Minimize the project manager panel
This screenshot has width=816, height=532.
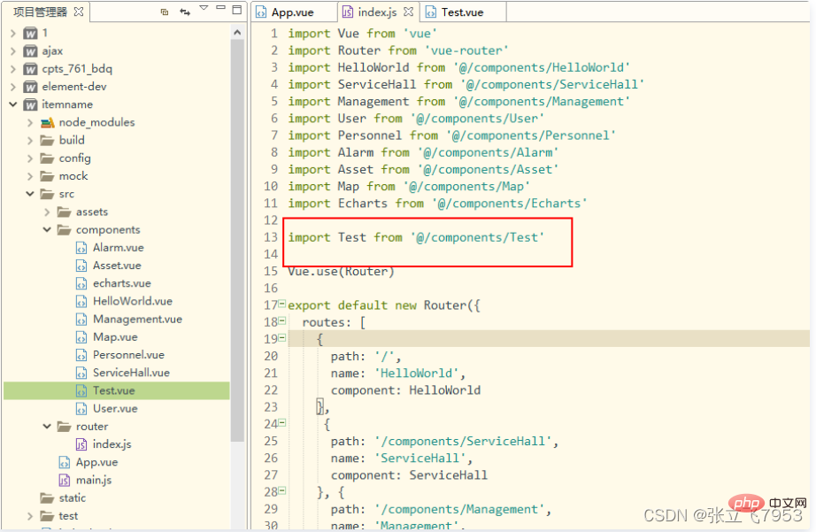point(220,8)
